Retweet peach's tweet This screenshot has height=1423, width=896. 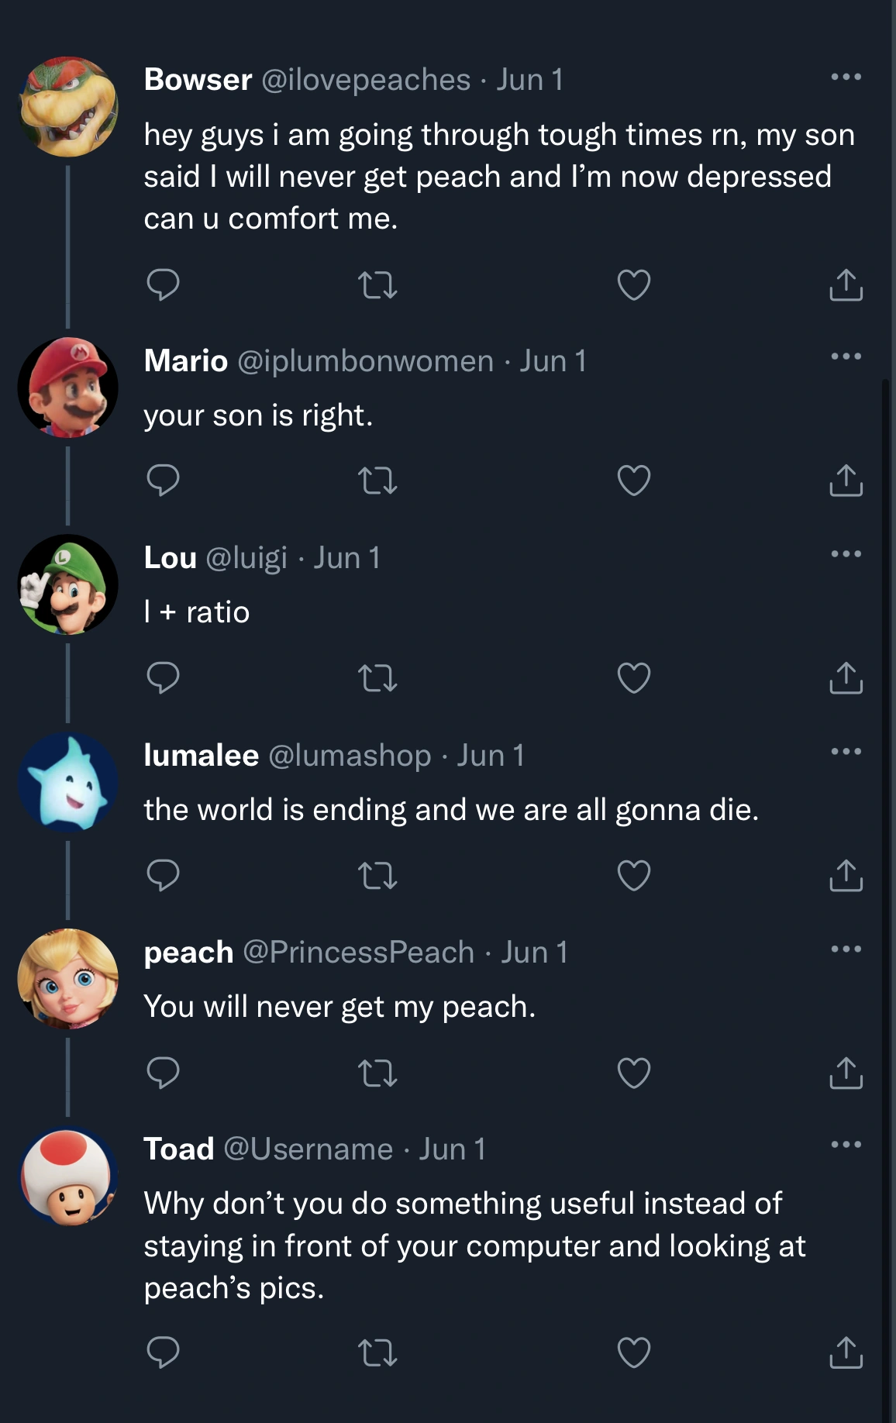(378, 1073)
